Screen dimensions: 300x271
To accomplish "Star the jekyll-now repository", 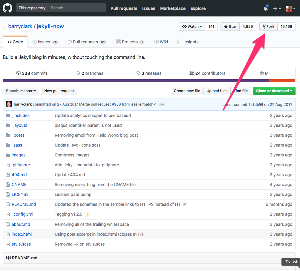I will [x=229, y=26].
